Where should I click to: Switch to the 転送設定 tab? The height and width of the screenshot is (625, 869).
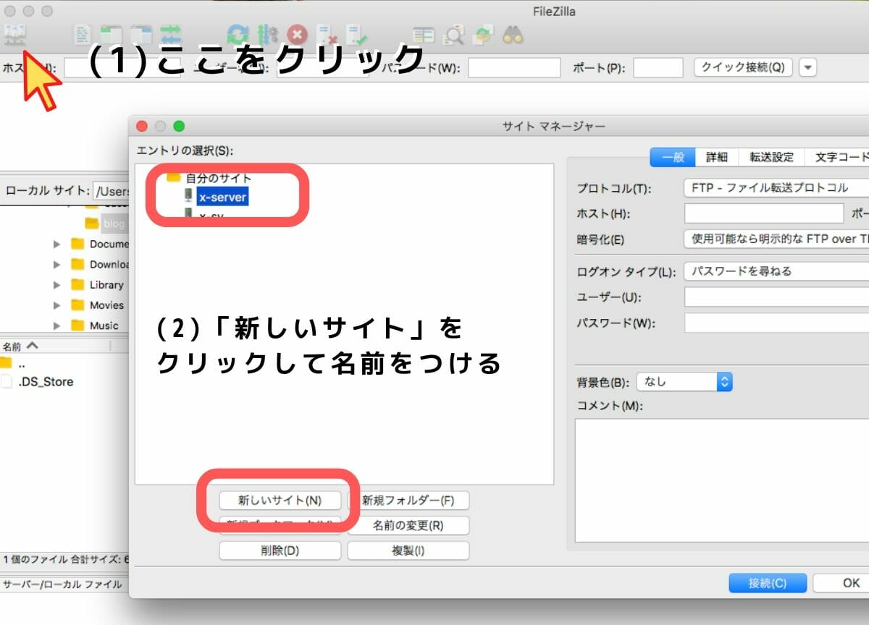[x=771, y=157]
